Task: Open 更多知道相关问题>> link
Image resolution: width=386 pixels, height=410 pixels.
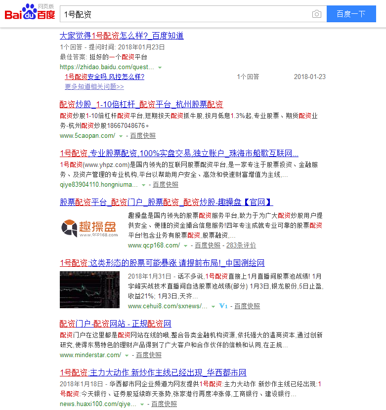Action: point(94,86)
